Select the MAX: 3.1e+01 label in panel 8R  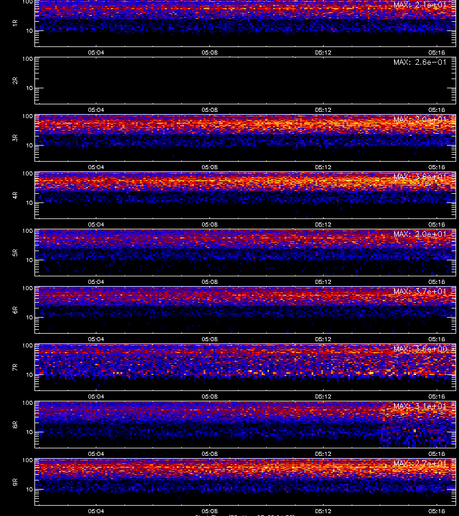[x=420, y=406]
